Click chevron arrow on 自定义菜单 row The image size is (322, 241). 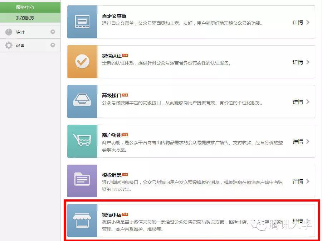pos(308,22)
